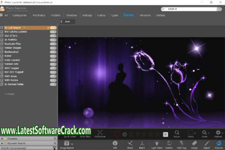Switch to the Folders tab
225x150 pixels.
pos(56,15)
